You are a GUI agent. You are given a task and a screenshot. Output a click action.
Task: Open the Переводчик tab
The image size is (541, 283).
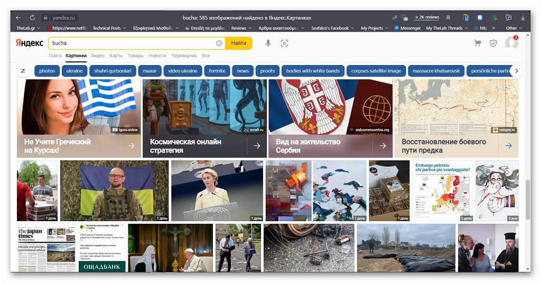pyautogui.click(x=184, y=56)
